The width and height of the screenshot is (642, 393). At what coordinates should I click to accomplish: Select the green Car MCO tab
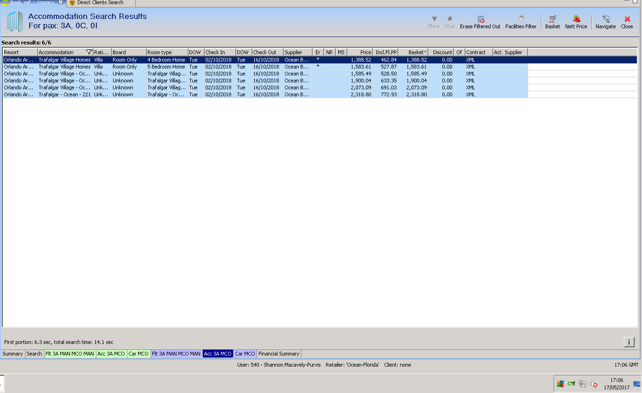tap(139, 354)
